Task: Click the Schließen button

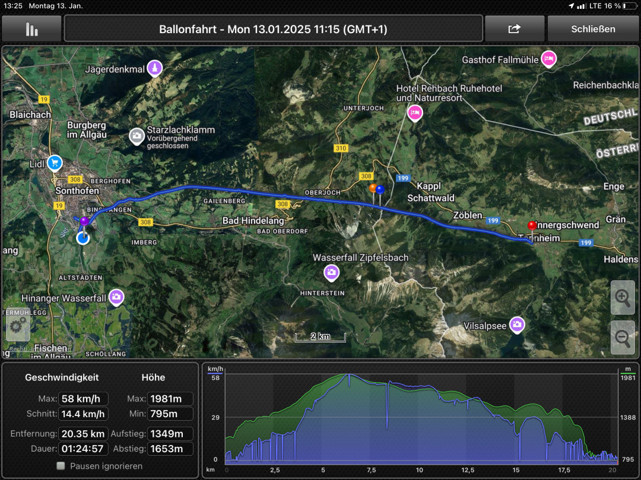Action: (592, 29)
